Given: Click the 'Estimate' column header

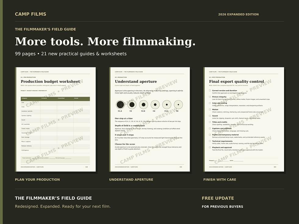Looking at the screenshot, I should [44, 98].
